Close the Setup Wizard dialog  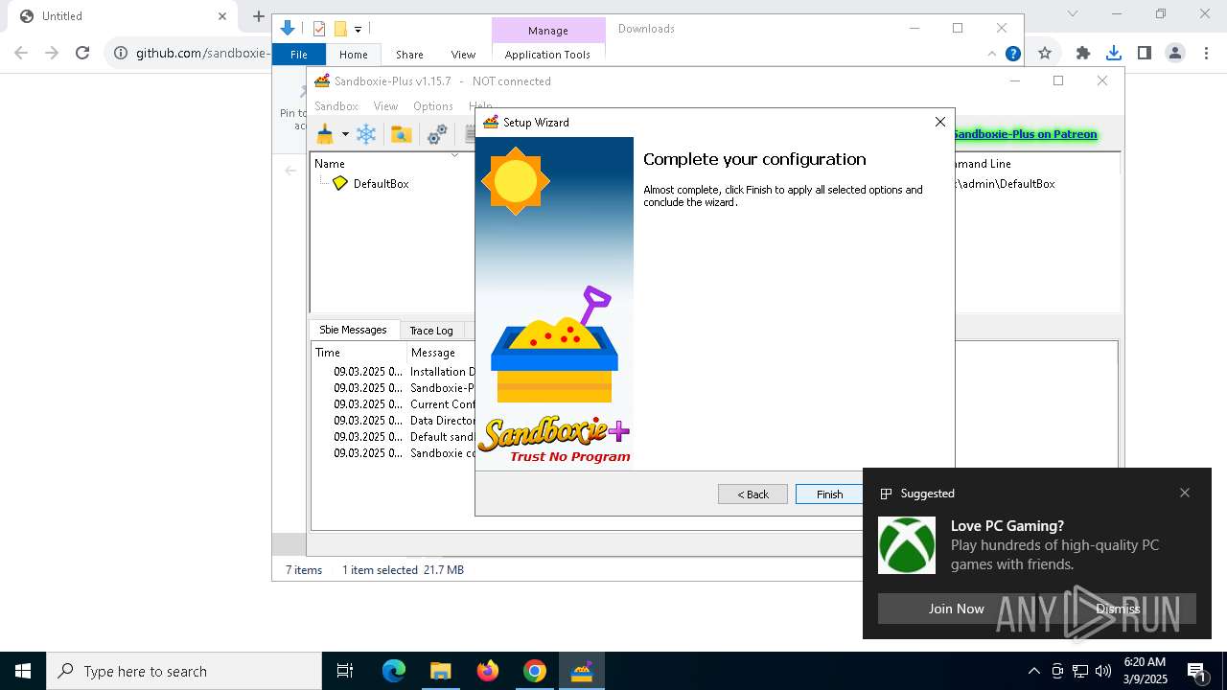(940, 122)
